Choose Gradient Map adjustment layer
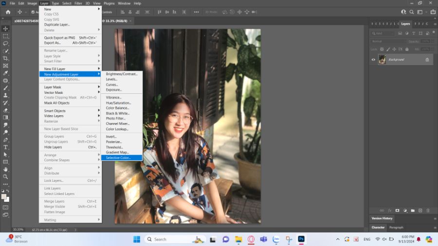The image size is (438, 246). click(122, 152)
